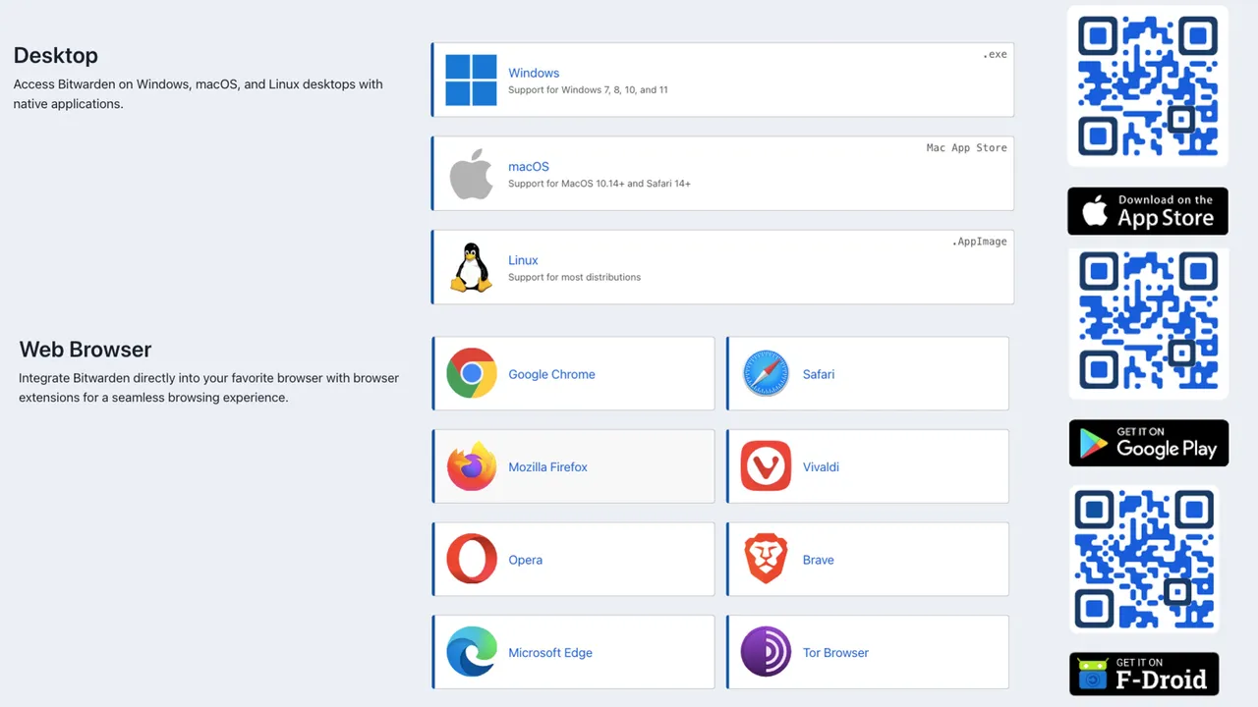The height and width of the screenshot is (707, 1258).
Task: Click the Mac App Store label
Action: coord(967,147)
